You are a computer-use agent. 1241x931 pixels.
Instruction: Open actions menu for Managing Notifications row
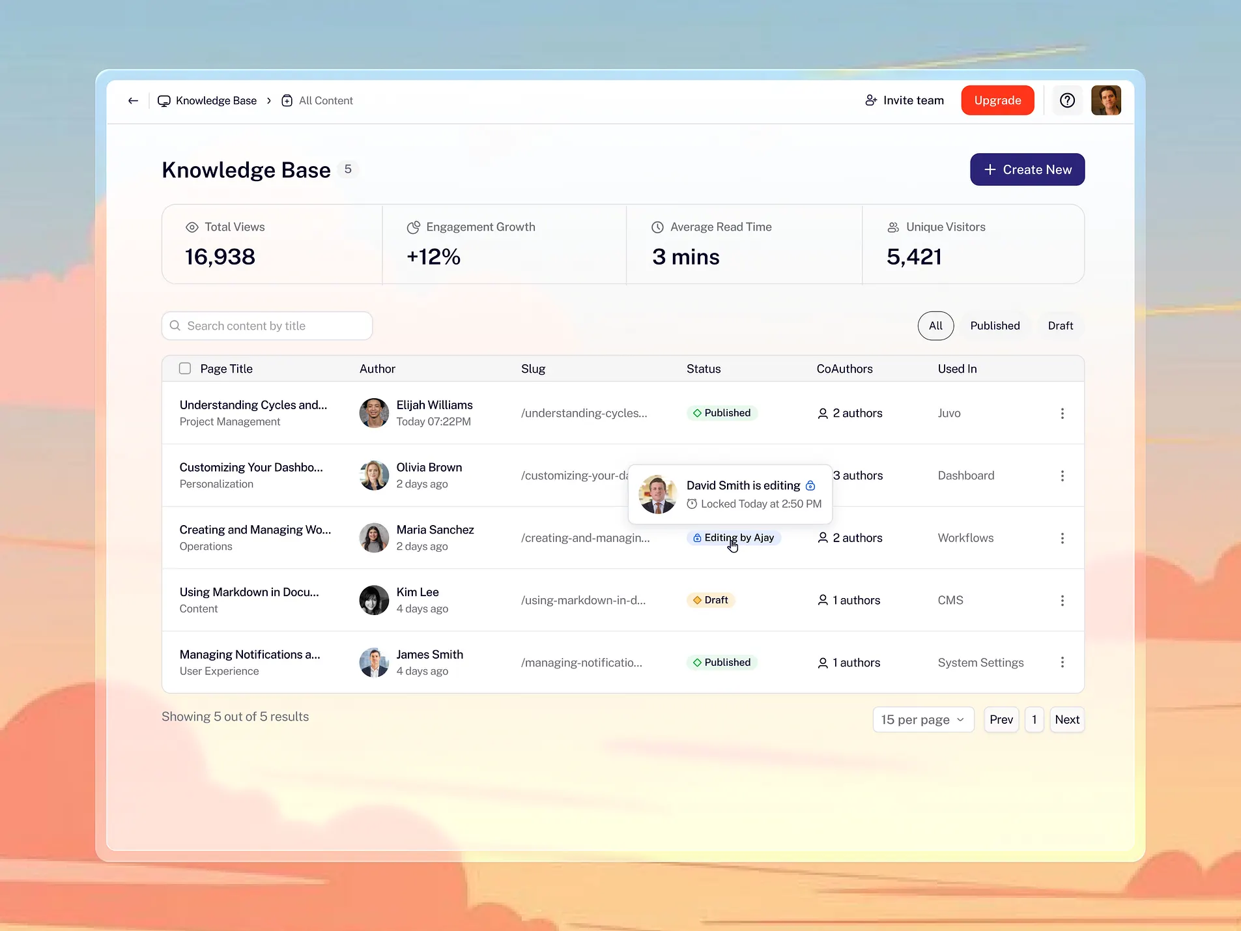tap(1062, 662)
